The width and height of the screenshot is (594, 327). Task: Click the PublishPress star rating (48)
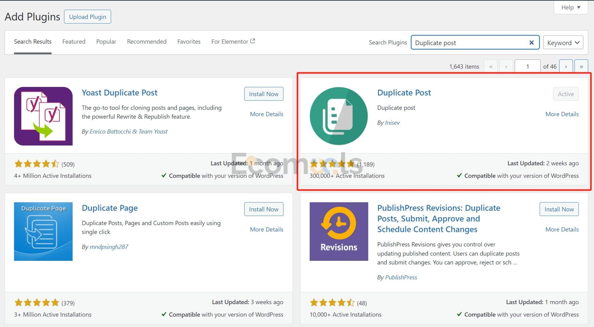(332, 303)
